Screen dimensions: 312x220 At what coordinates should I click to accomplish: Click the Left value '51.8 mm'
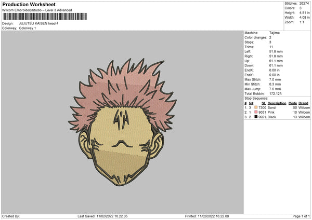[276, 51]
